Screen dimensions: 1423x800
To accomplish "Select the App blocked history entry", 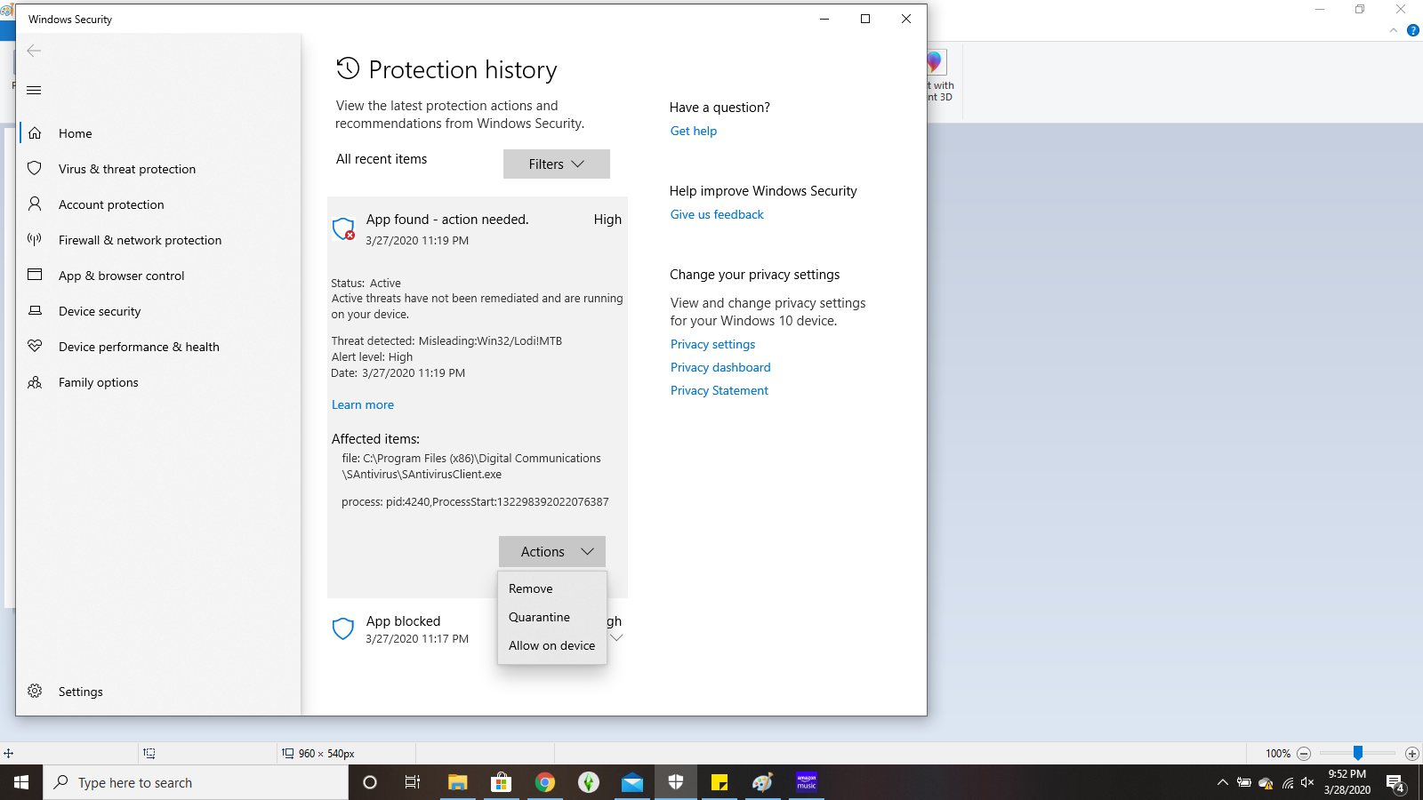I will pos(478,629).
